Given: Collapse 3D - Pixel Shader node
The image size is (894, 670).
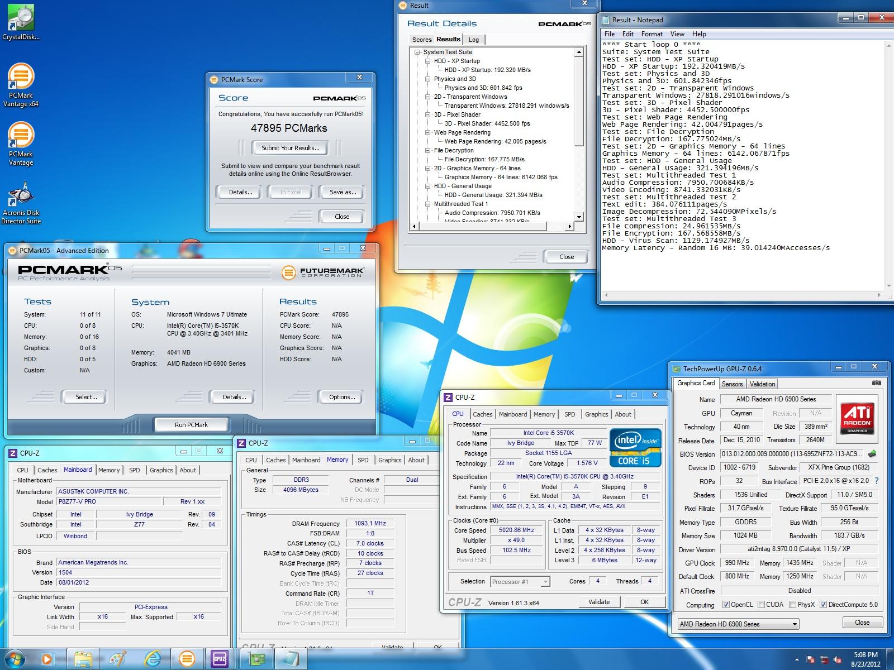Looking at the screenshot, I should pyautogui.click(x=427, y=114).
